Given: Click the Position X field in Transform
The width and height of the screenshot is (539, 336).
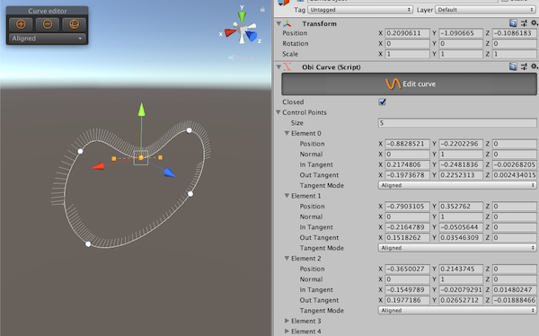Looking at the screenshot, I should click(x=407, y=33).
